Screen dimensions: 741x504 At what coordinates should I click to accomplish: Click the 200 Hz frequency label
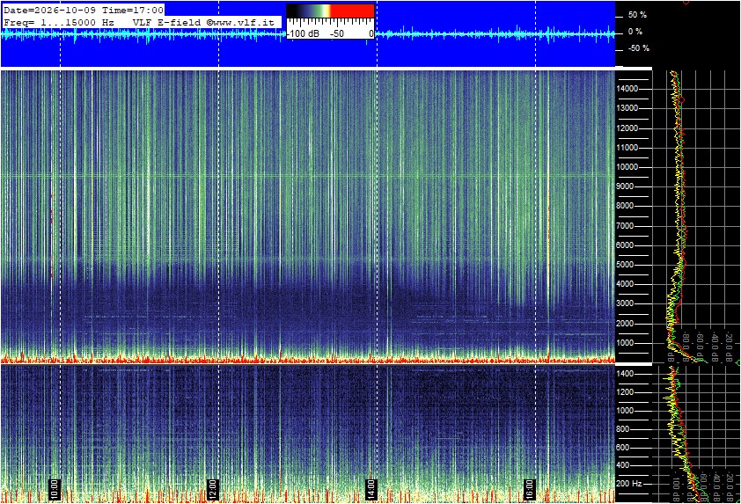click(x=629, y=484)
